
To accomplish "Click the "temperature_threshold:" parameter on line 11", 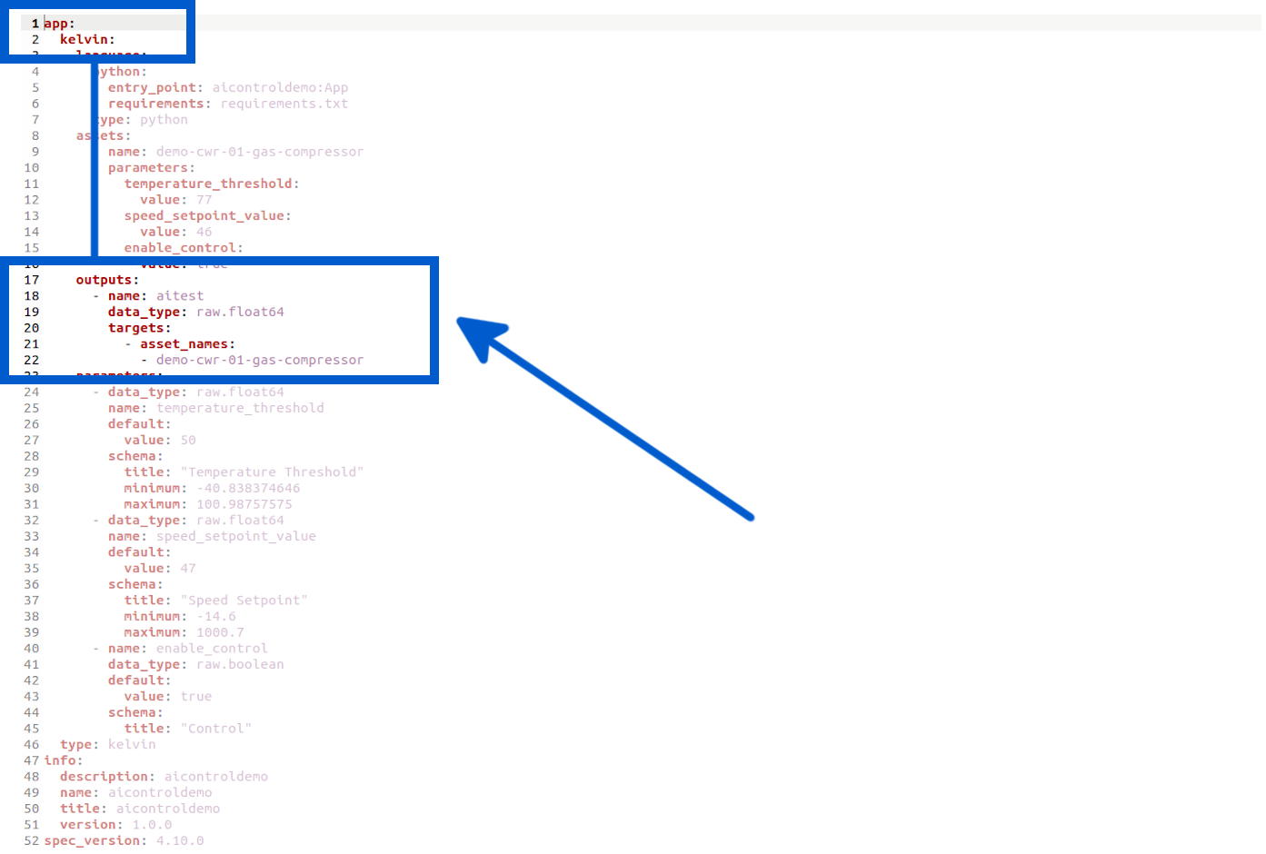I will [209, 183].
